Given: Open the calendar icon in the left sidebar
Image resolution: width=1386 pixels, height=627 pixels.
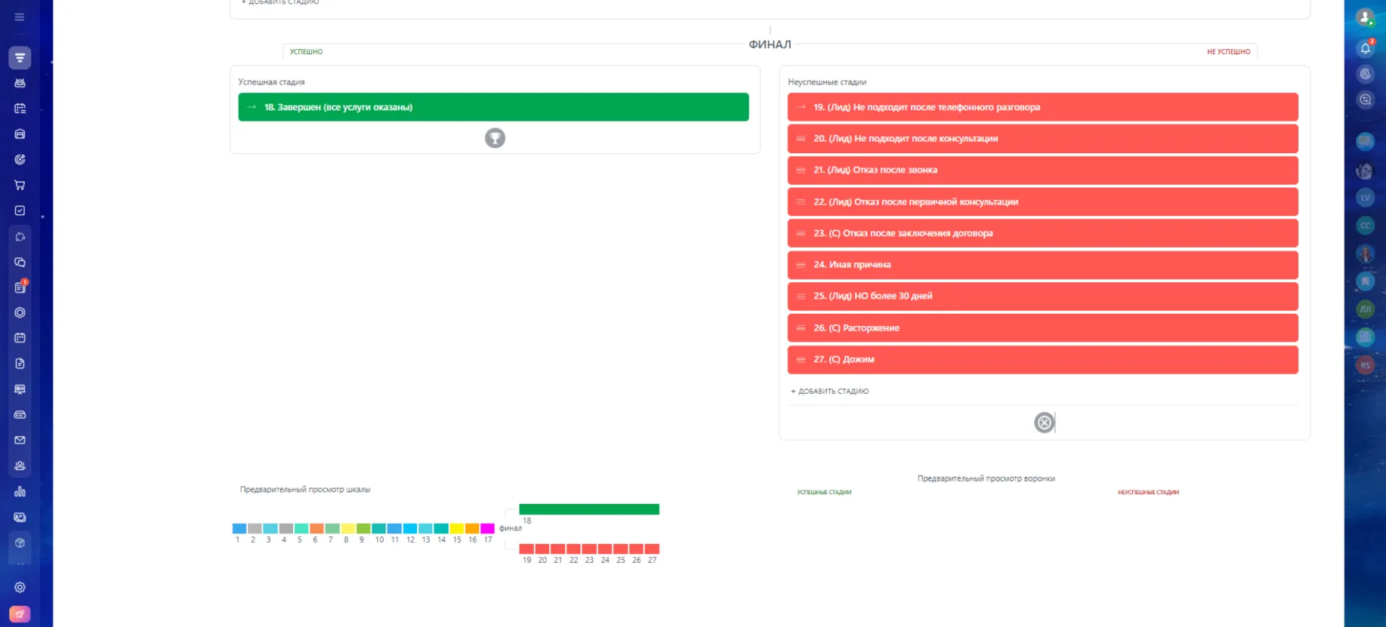Looking at the screenshot, I should (x=20, y=338).
